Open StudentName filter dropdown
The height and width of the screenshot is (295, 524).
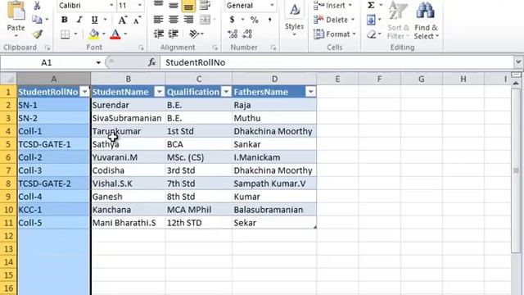pos(160,92)
